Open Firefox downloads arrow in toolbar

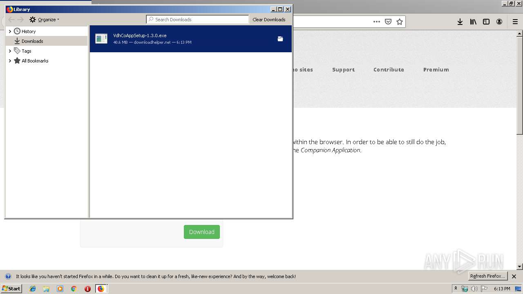click(x=460, y=22)
